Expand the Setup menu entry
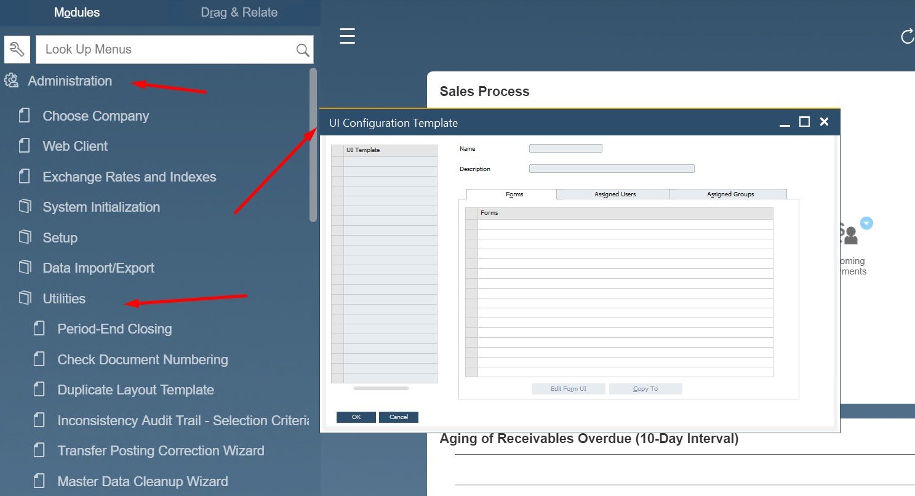 coord(60,238)
